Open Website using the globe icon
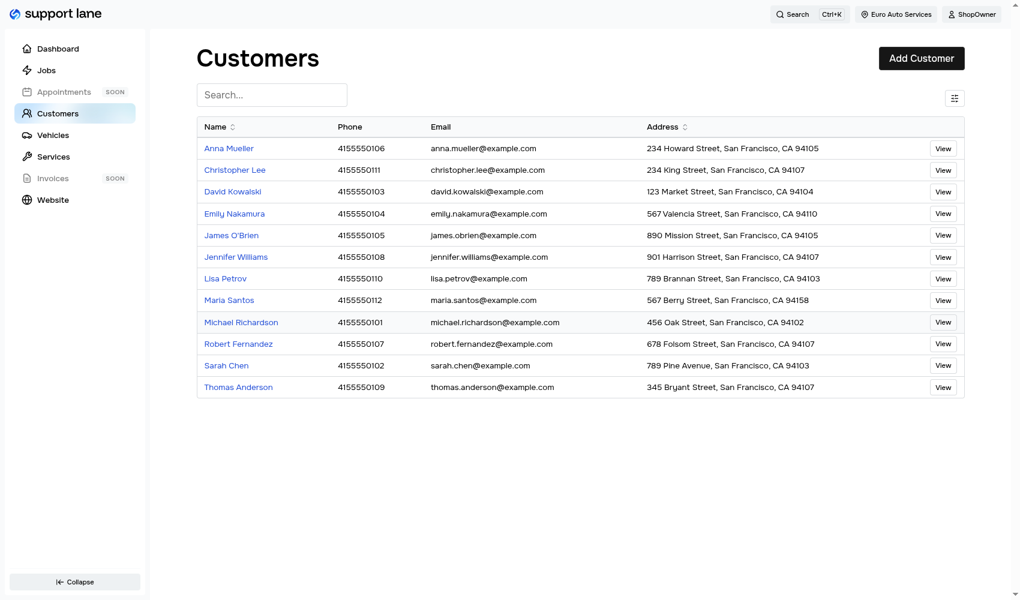 [x=27, y=200]
